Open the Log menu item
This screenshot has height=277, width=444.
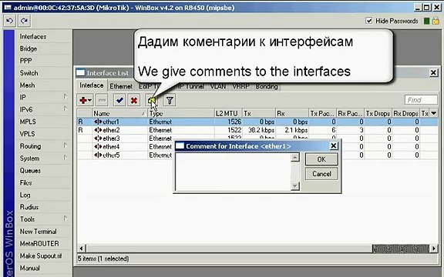coord(25,195)
